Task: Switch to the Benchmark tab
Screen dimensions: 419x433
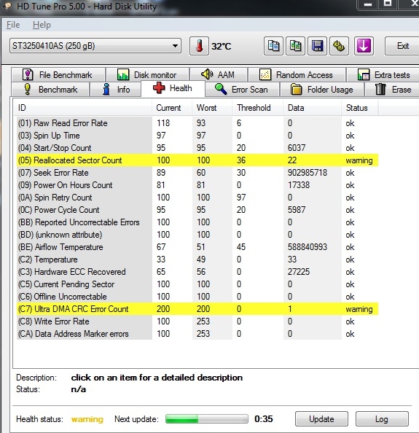Action: [50, 90]
